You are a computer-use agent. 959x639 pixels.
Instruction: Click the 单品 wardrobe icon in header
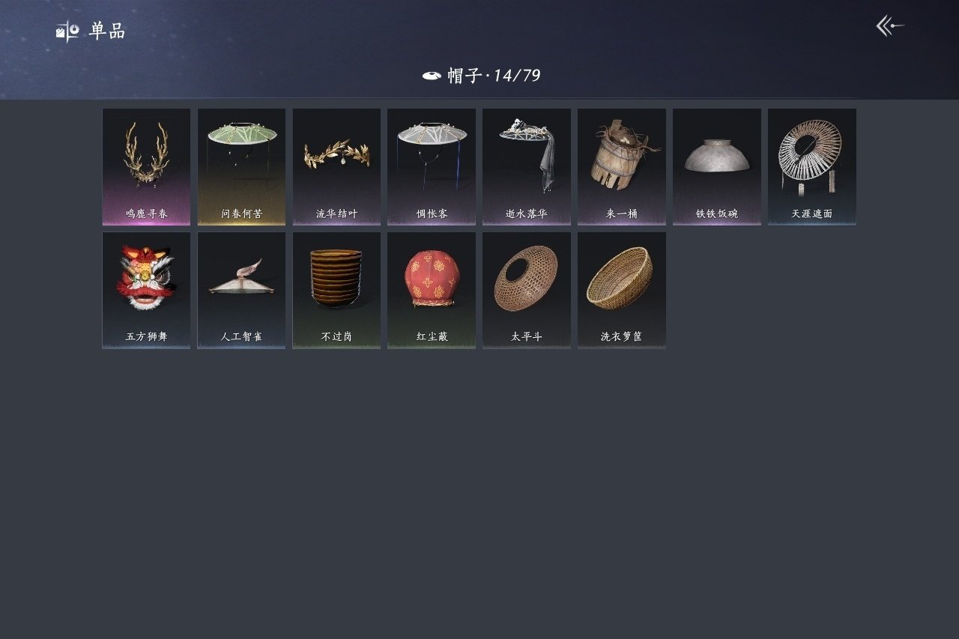(x=67, y=31)
